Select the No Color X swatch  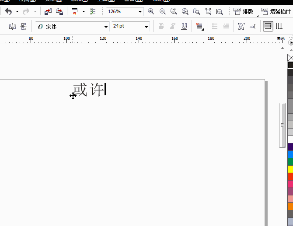(x=290, y=58)
